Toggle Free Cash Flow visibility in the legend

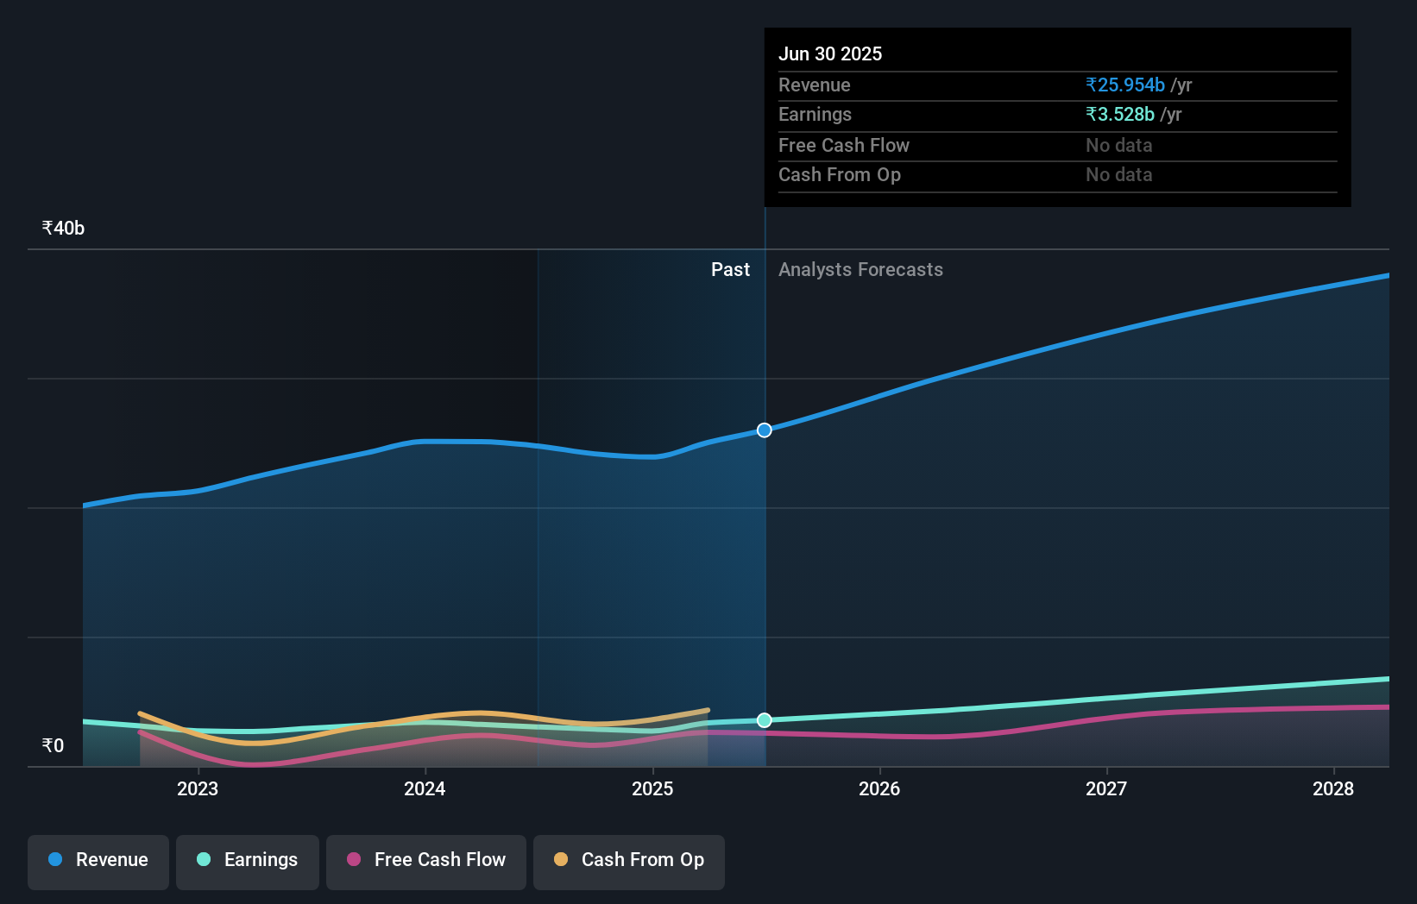(x=425, y=862)
